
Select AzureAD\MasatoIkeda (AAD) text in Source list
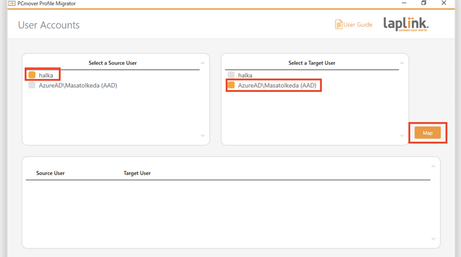click(x=78, y=85)
